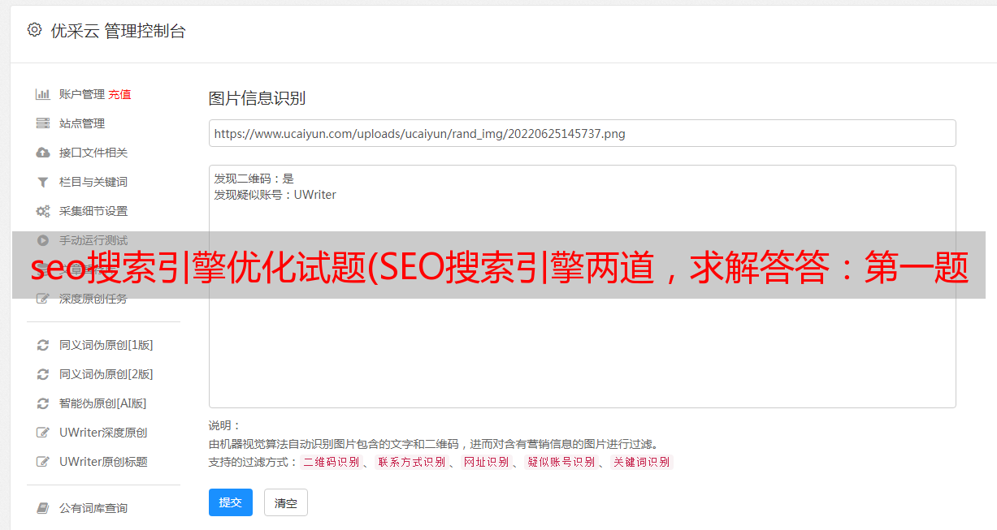Screen dimensions: 997x530
Task: Click the edit icon for UWriter深度原创
Action: click(x=43, y=433)
